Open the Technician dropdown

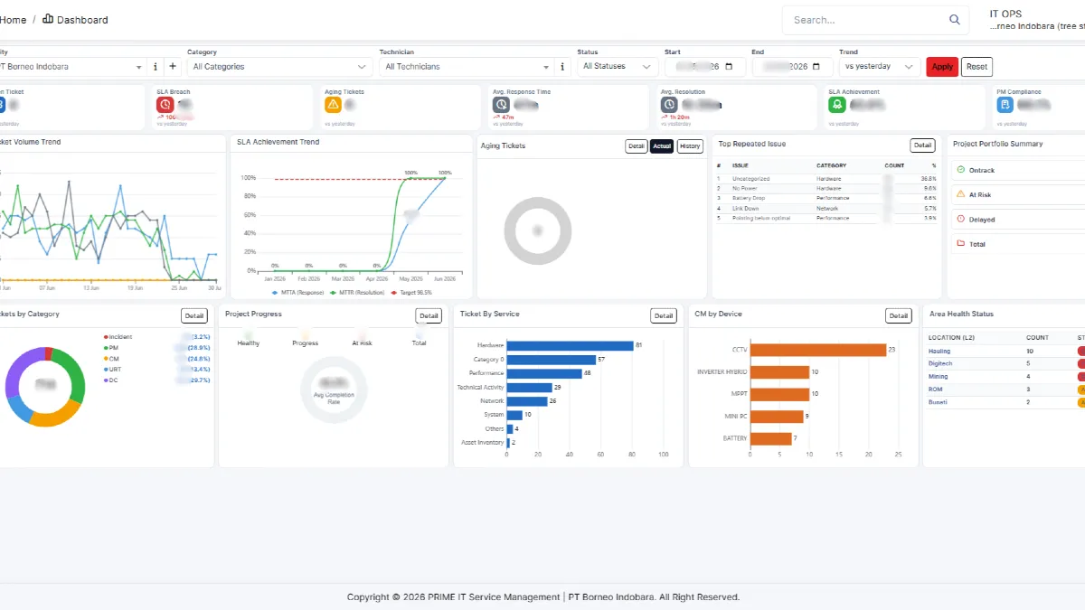[467, 67]
